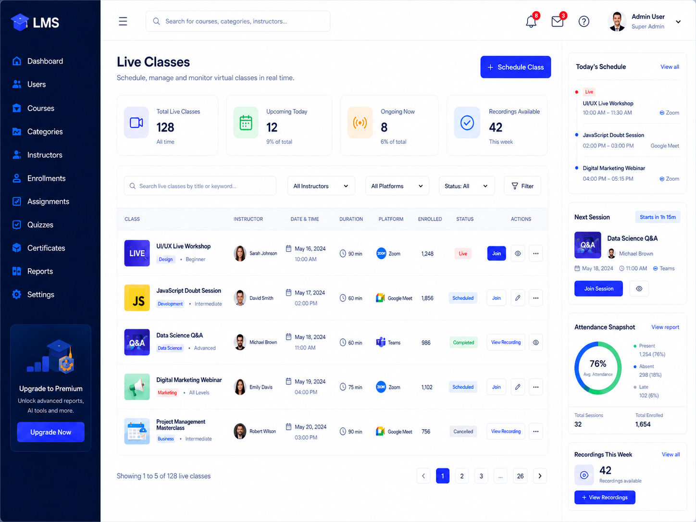
Task: Click the Google Meet icon in JavaScript row
Action: click(x=380, y=298)
